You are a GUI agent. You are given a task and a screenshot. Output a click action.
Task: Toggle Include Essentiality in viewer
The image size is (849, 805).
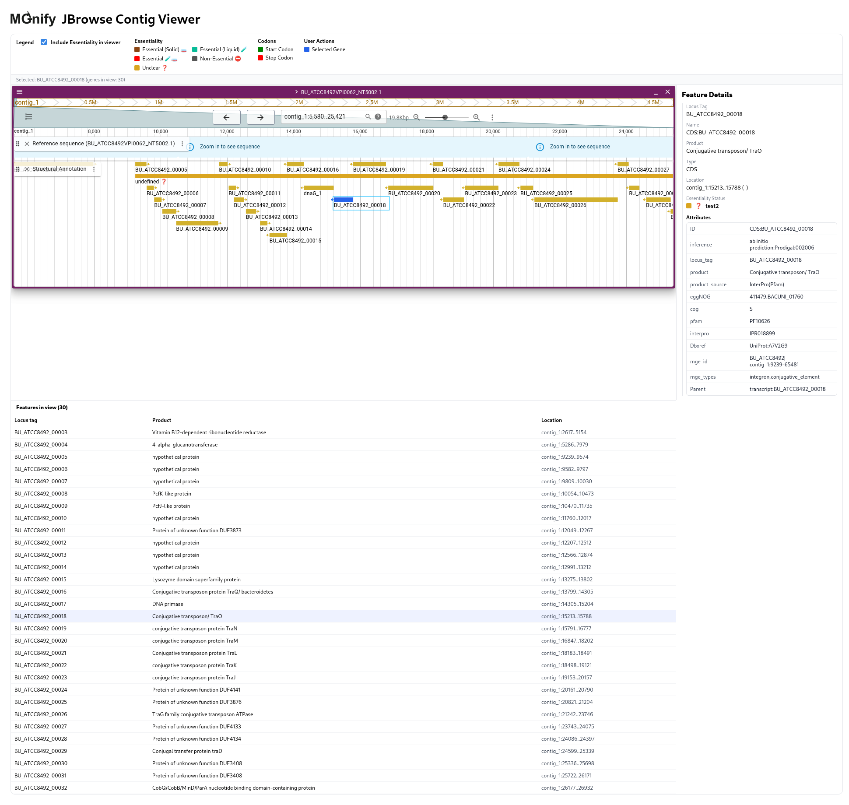(44, 42)
